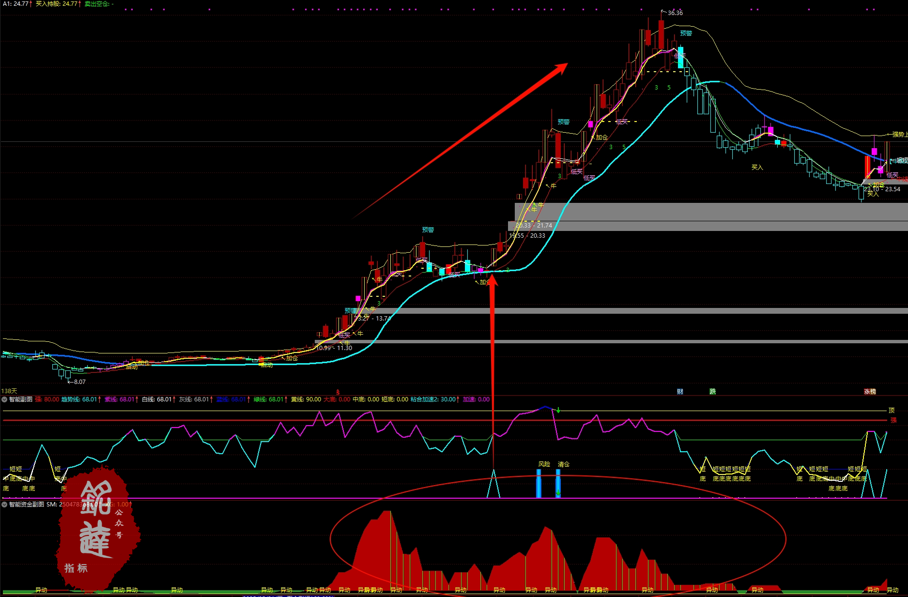The height and width of the screenshot is (597, 908).
Task: Click the 黄线 90.00 indicator label
Action: [306, 399]
